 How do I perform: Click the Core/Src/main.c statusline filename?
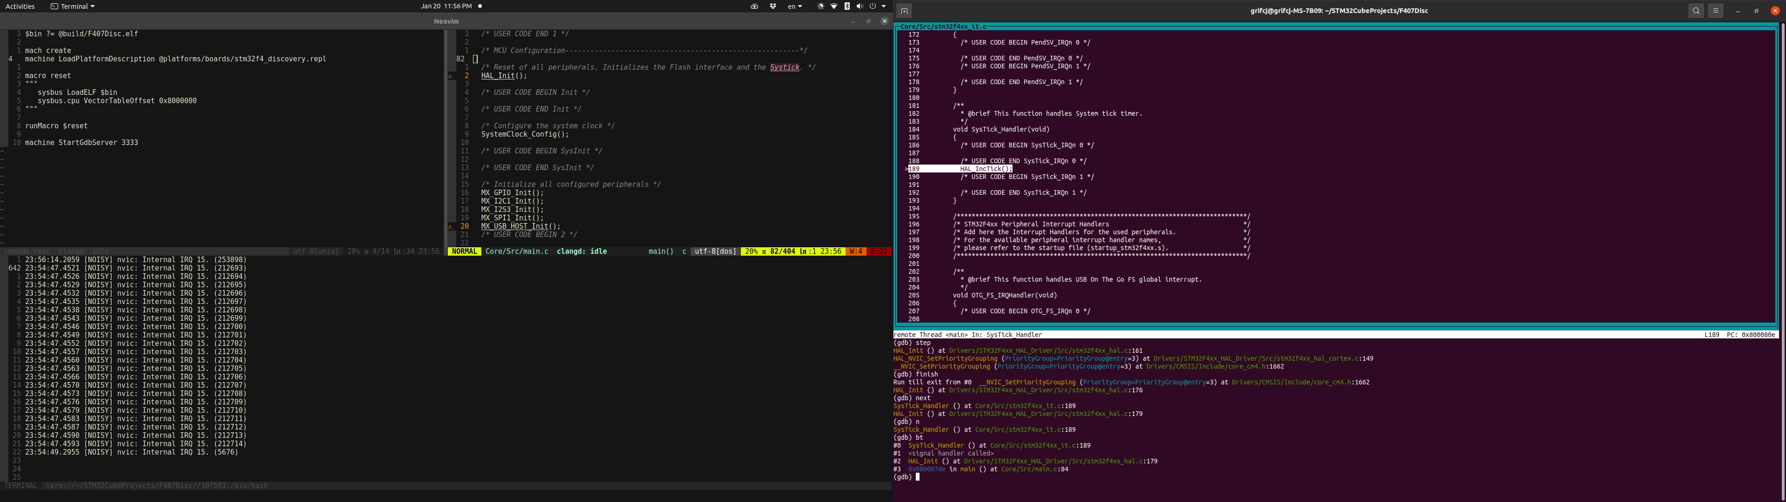[x=517, y=251]
